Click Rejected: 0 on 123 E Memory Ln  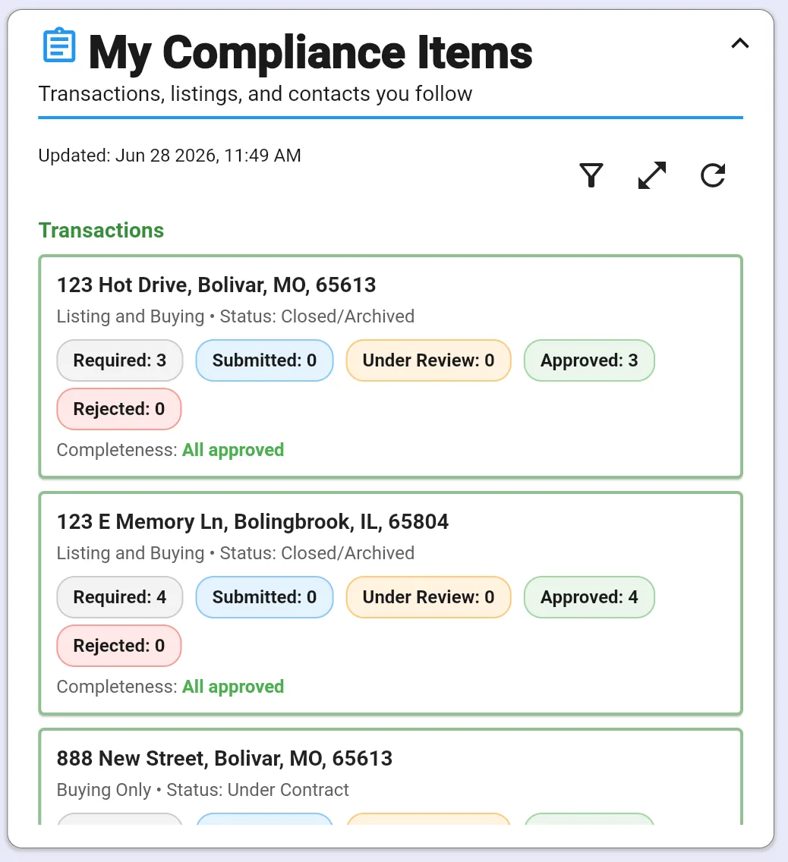tap(118, 646)
